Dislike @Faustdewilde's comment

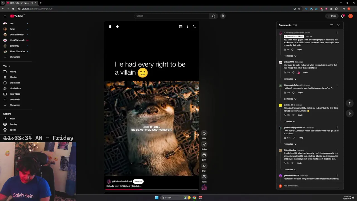[292, 163]
